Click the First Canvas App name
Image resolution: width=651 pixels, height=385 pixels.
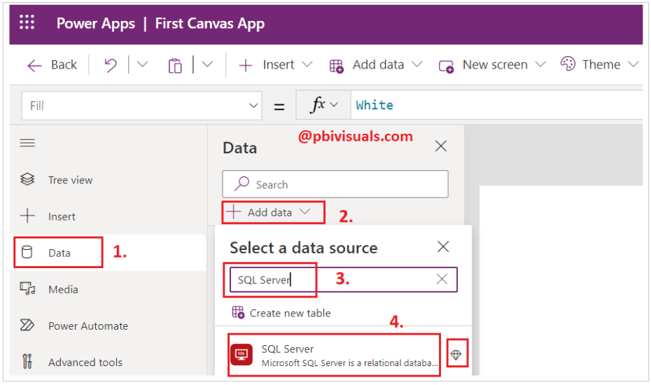point(210,24)
